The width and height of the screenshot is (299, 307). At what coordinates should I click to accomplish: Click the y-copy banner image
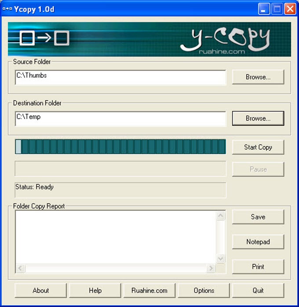tap(149, 39)
